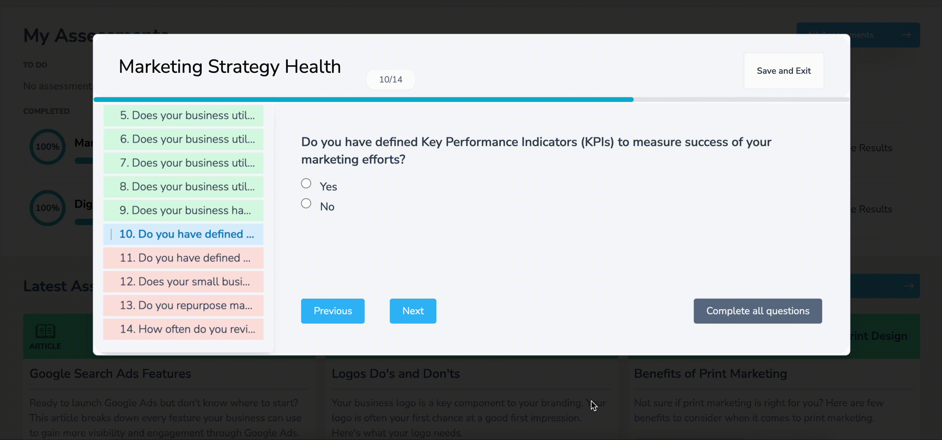Go to question 9 Does your business ha...
This screenshot has width=942, height=440.
point(183,210)
